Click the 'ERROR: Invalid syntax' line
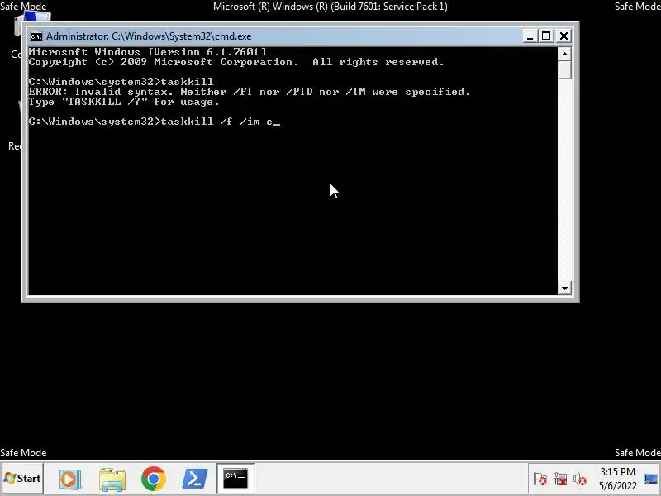The width and height of the screenshot is (661, 496). point(250,92)
